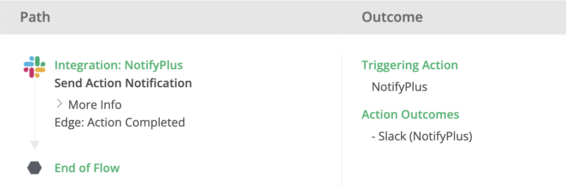Select the Send Action Notification title

click(x=123, y=84)
